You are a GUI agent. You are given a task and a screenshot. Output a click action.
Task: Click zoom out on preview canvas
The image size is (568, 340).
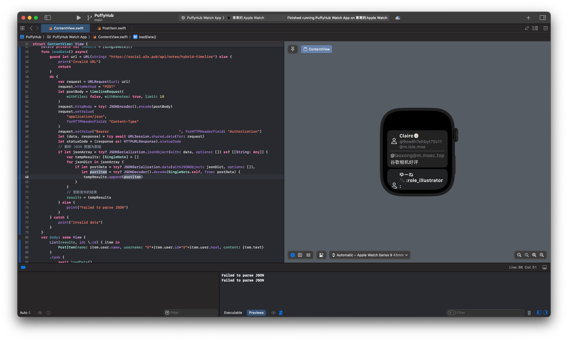[x=519, y=255]
